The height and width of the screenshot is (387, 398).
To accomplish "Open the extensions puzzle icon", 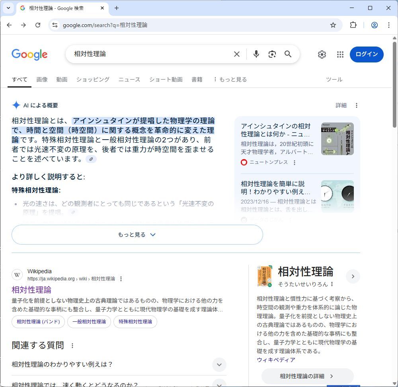I will (x=353, y=25).
